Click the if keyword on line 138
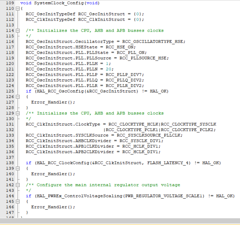240x225 pixels. point(28,163)
